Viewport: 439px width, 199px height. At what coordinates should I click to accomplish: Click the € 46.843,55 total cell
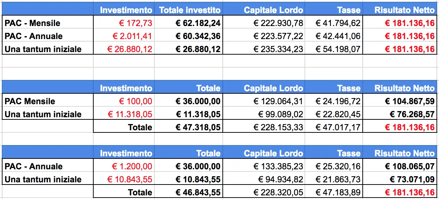point(188,192)
